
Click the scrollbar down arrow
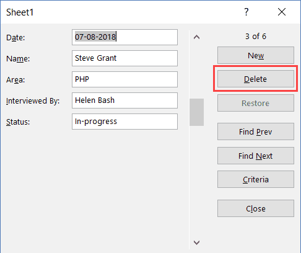coord(196,242)
